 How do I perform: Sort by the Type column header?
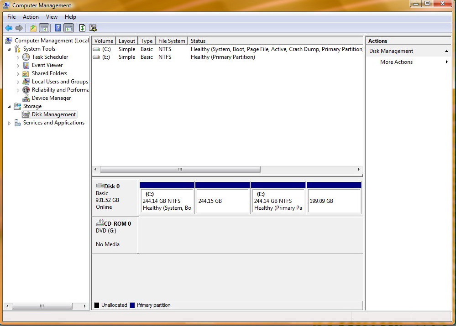[x=147, y=41]
